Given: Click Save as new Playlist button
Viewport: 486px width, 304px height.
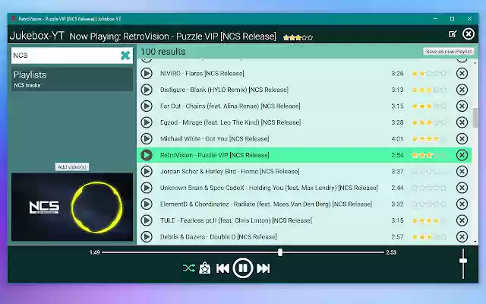Looking at the screenshot, I should (449, 52).
